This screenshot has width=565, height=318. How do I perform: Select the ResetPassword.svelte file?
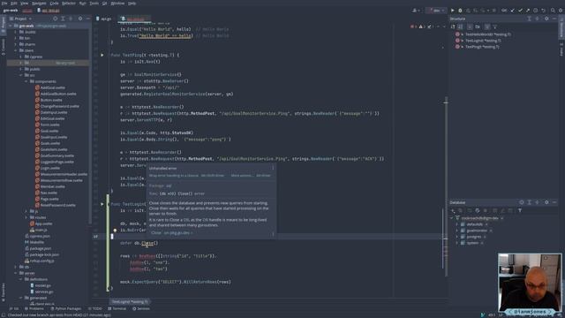pos(58,205)
